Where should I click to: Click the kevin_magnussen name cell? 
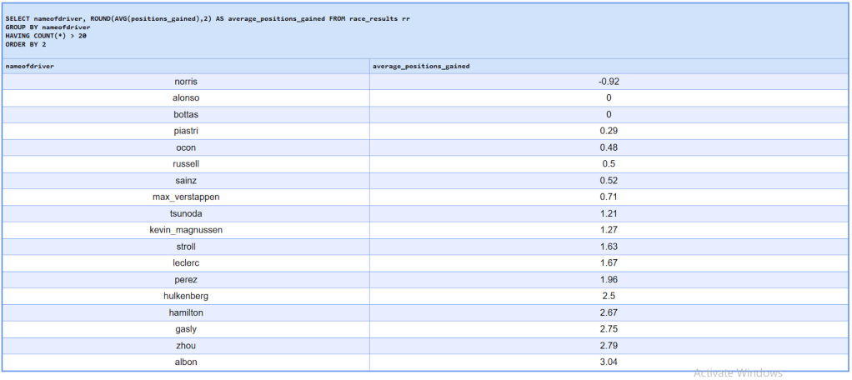tap(185, 229)
